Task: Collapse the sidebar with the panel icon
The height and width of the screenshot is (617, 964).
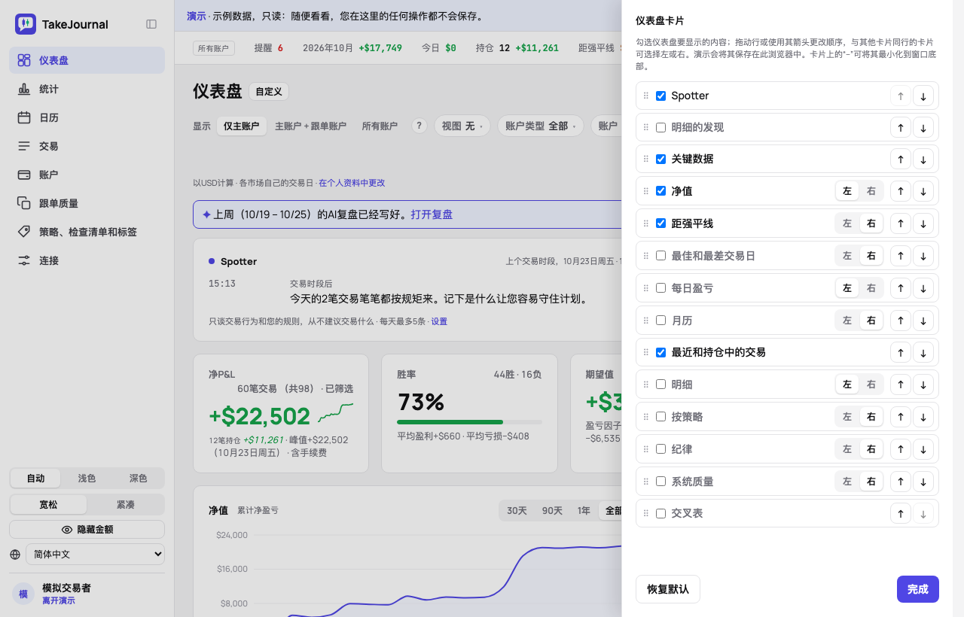Action: point(151,24)
